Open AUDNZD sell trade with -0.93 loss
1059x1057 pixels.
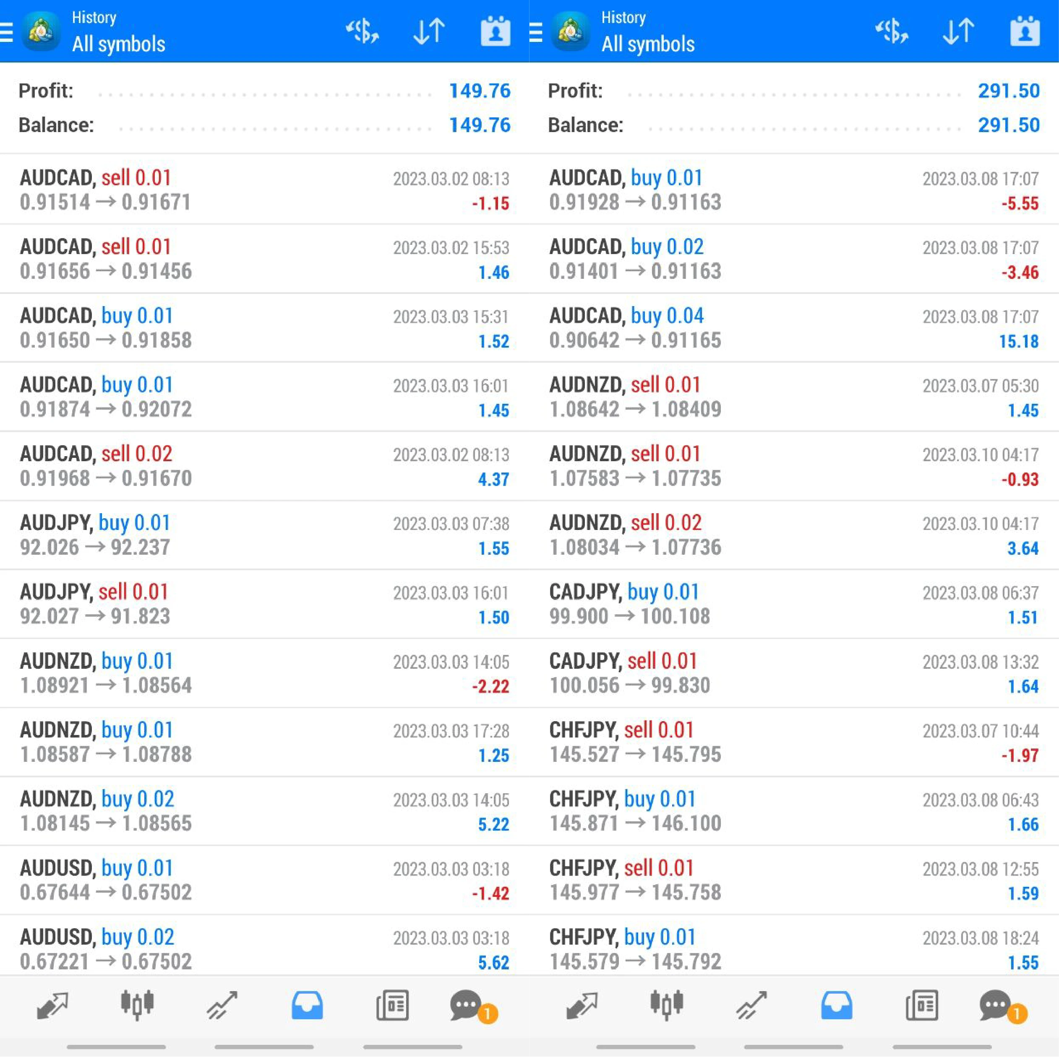pos(794,465)
